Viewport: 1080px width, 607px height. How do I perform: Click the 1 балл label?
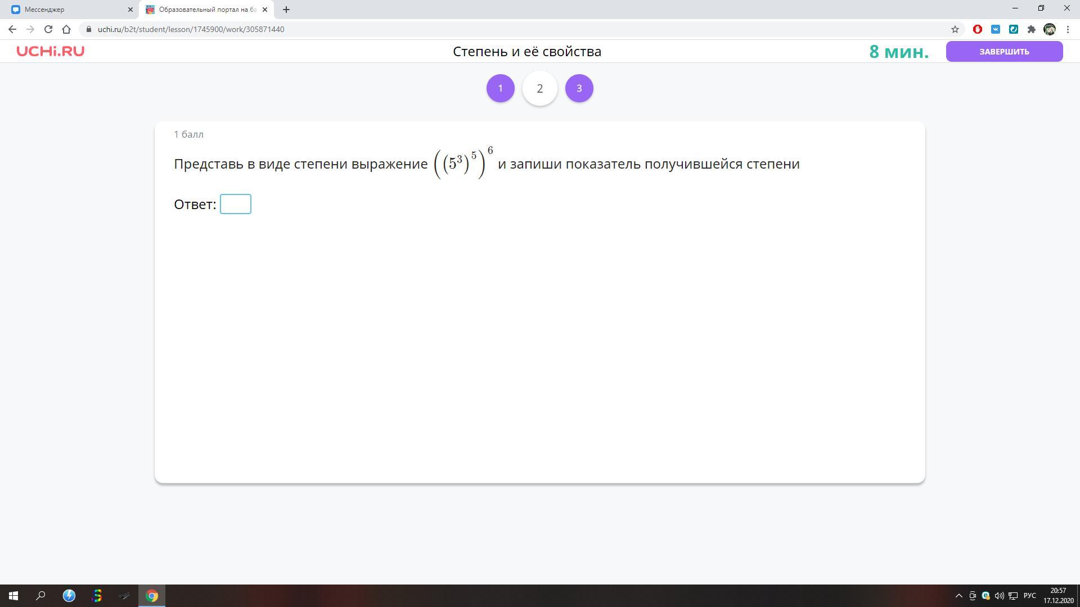(x=188, y=134)
